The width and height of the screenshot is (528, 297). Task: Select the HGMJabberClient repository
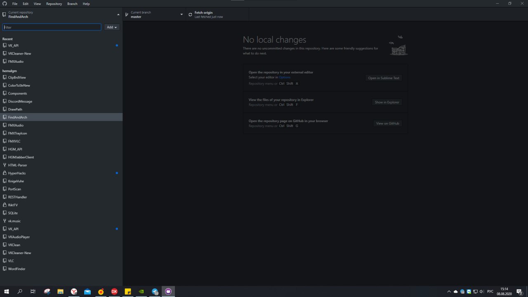pos(61,157)
